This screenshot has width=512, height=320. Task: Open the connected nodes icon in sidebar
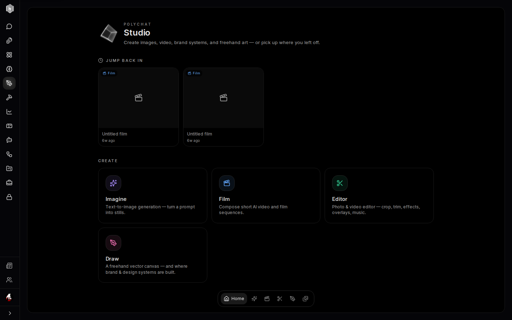pos(9,154)
